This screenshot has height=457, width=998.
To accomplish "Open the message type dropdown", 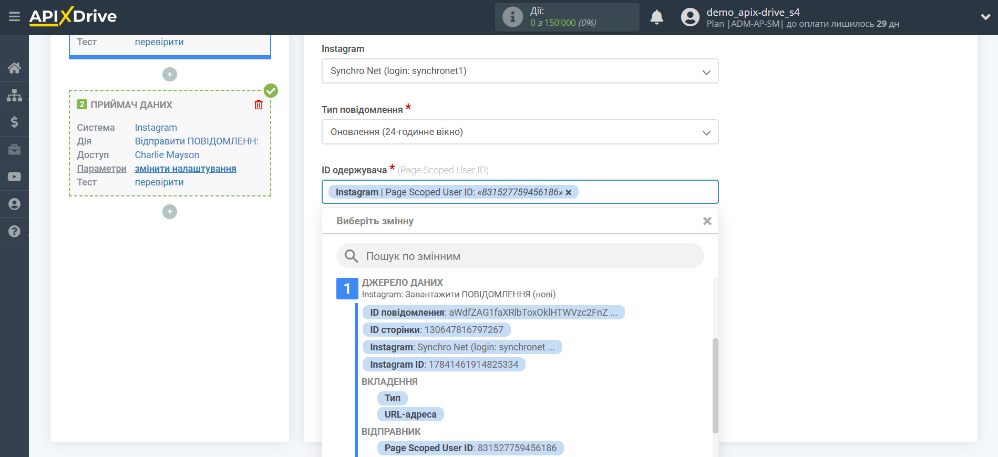I will pos(520,132).
